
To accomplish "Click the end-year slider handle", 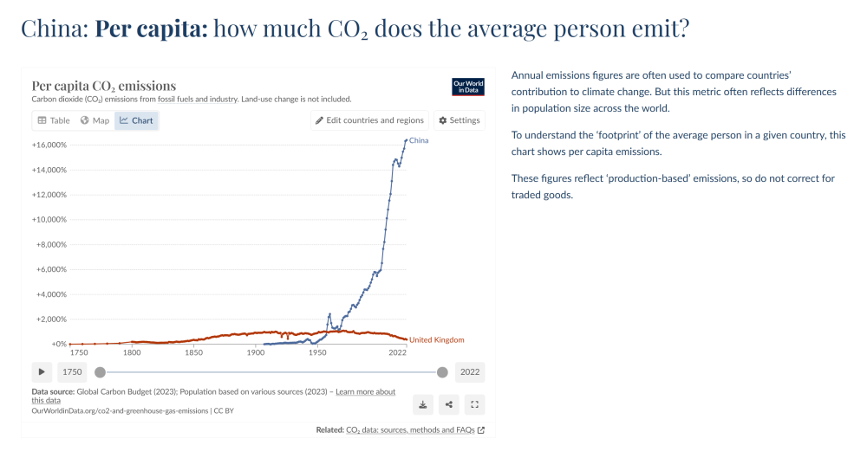I will pos(442,372).
